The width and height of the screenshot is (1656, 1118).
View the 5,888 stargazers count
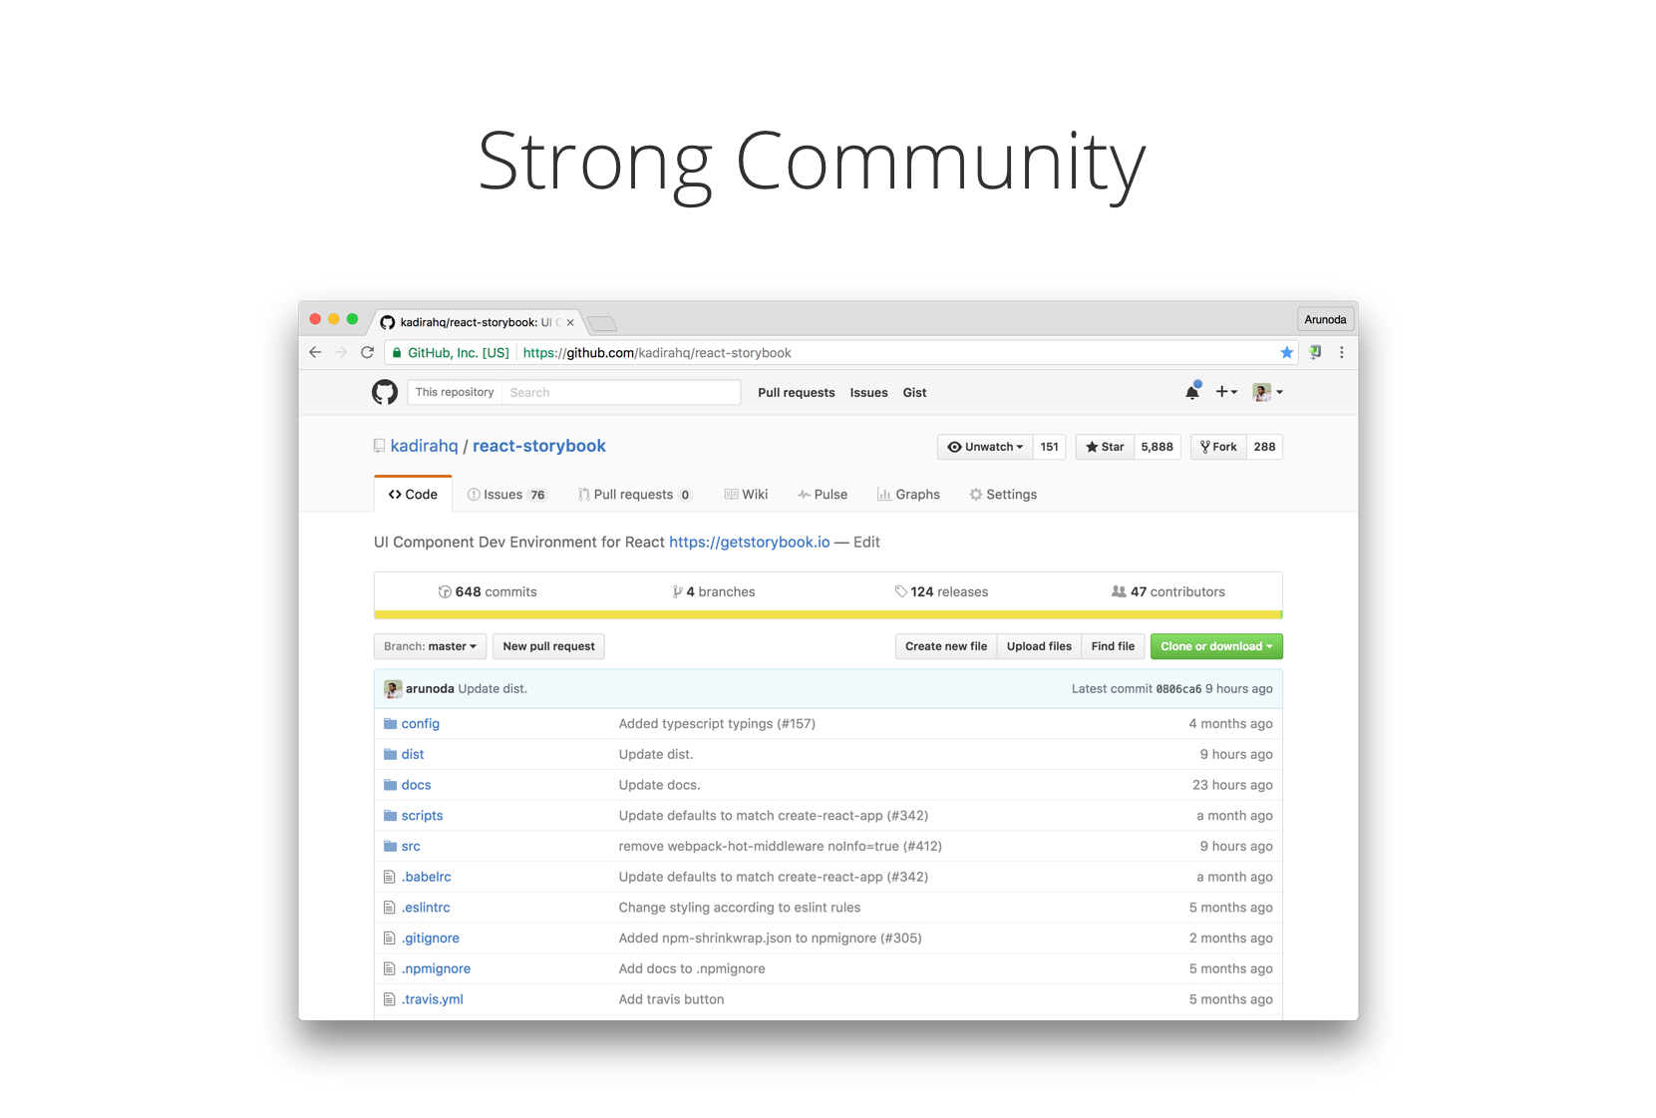(x=1157, y=447)
